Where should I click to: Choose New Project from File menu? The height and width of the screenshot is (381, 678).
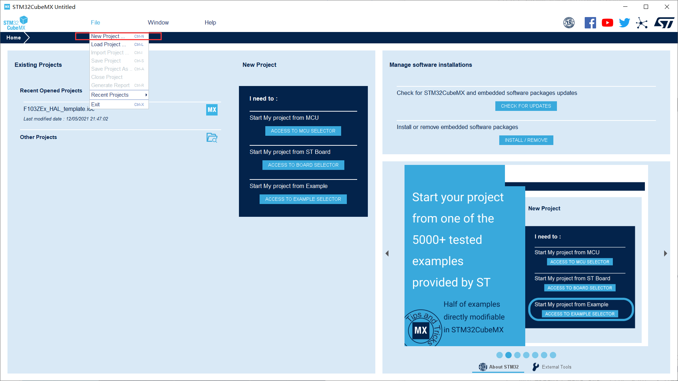(x=119, y=36)
